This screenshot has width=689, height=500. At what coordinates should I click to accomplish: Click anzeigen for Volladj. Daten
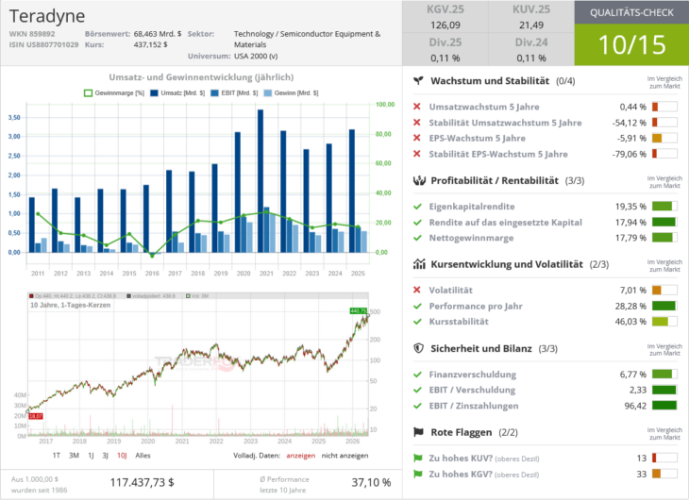pos(300,456)
